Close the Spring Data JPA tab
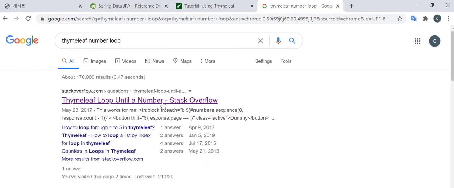 (x=167, y=6)
